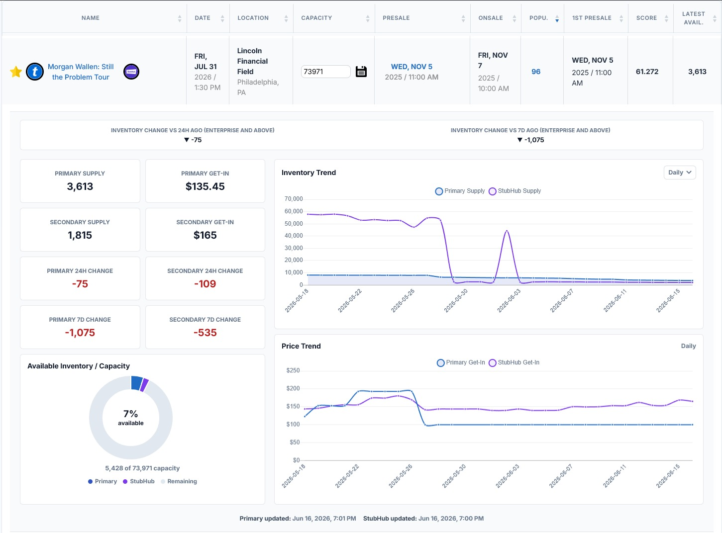Toggle Remaining legend in capacity donut chart
722x533 pixels.
pyautogui.click(x=179, y=481)
